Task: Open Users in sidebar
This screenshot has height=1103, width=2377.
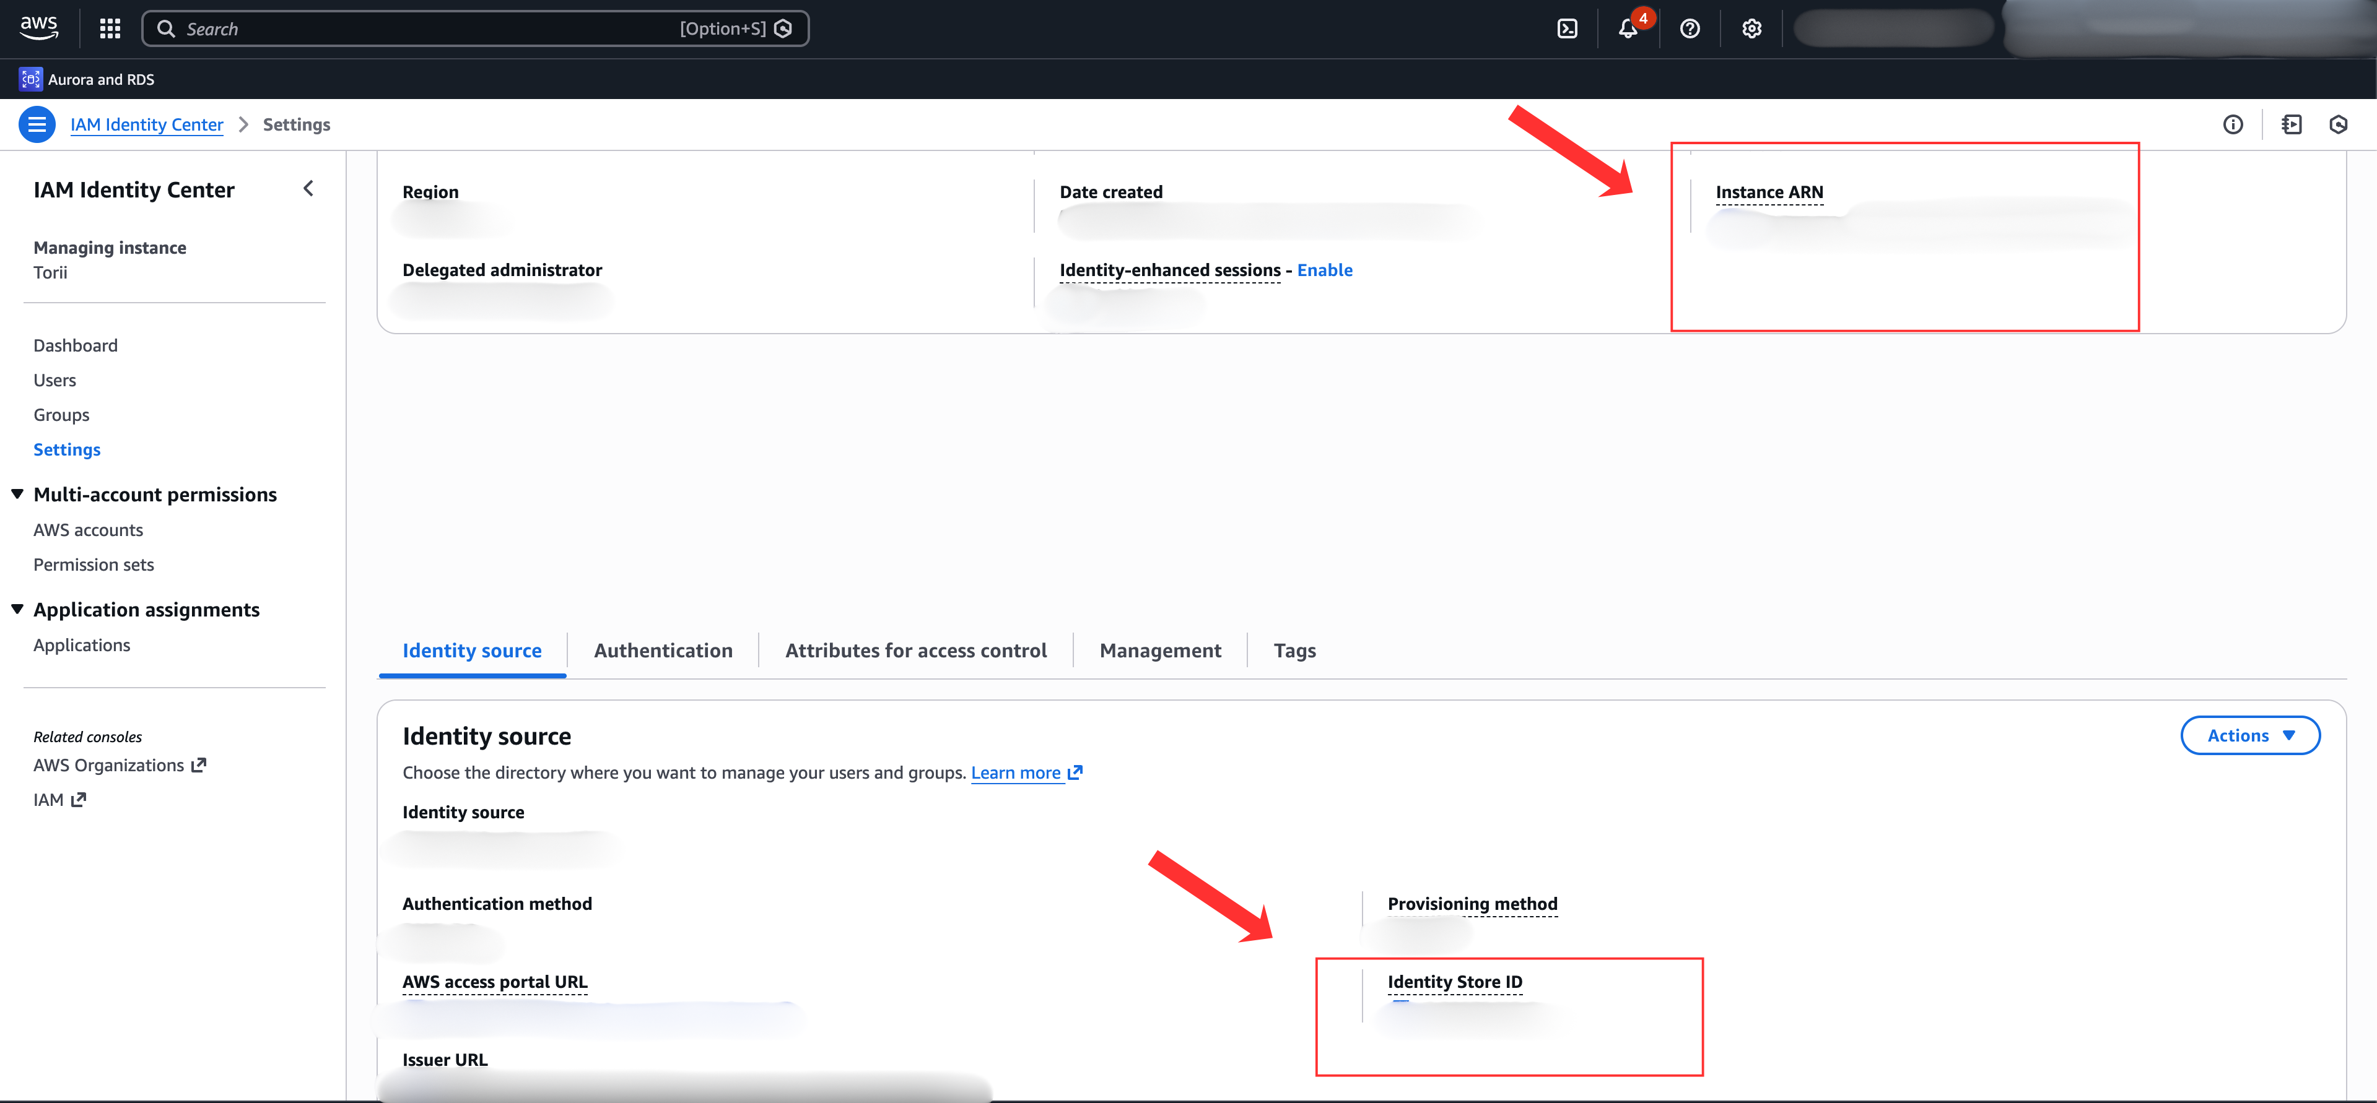Action: pos(55,380)
